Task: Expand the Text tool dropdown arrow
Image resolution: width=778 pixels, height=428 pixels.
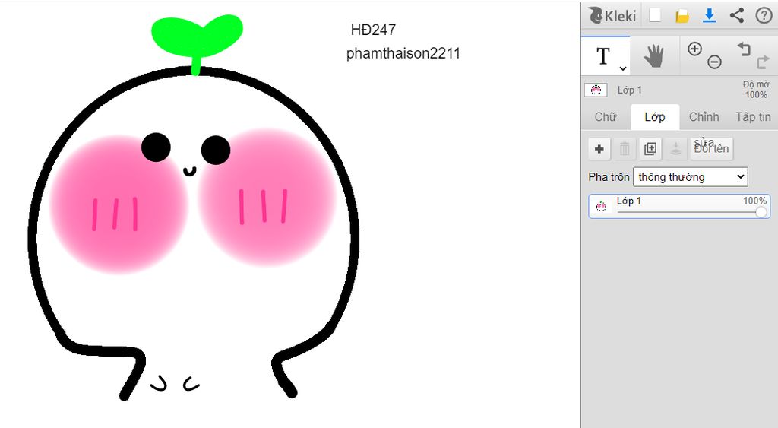Action: click(x=623, y=68)
